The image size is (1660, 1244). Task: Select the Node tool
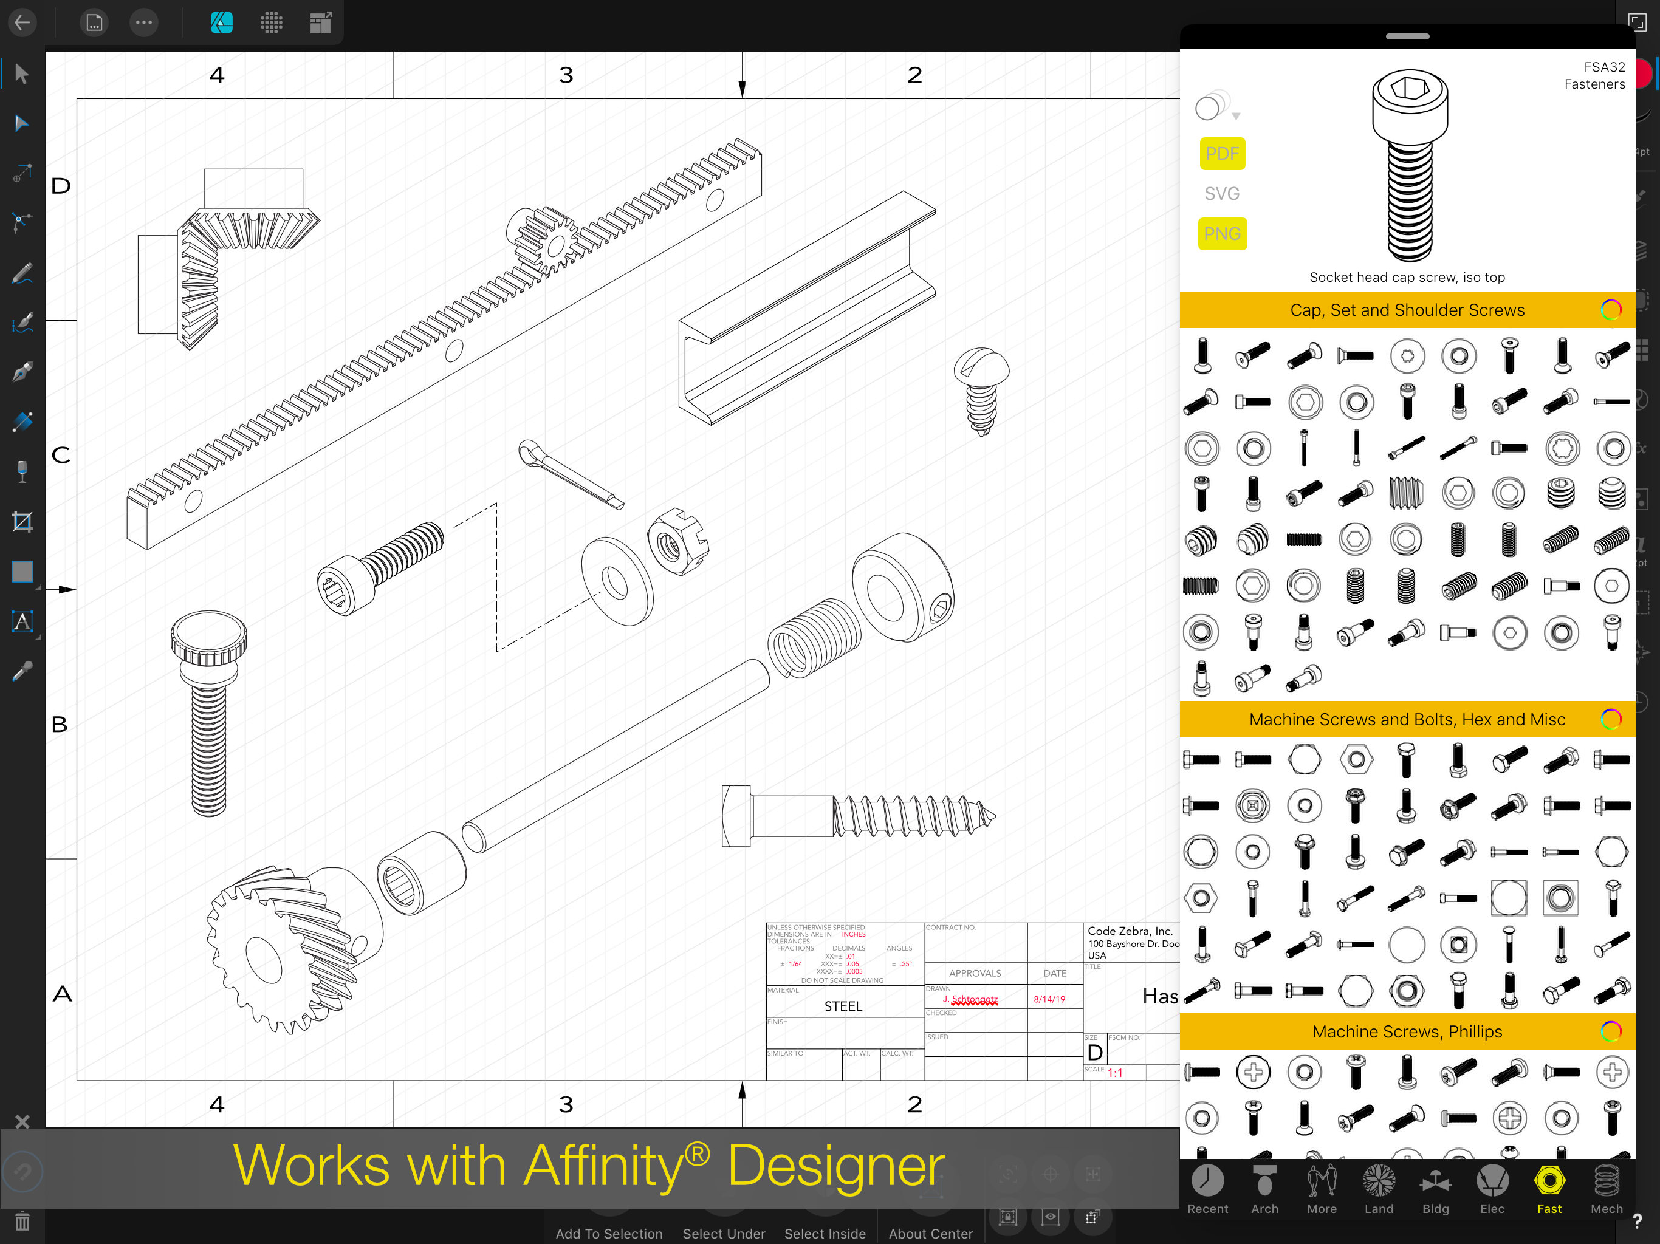coord(22,124)
